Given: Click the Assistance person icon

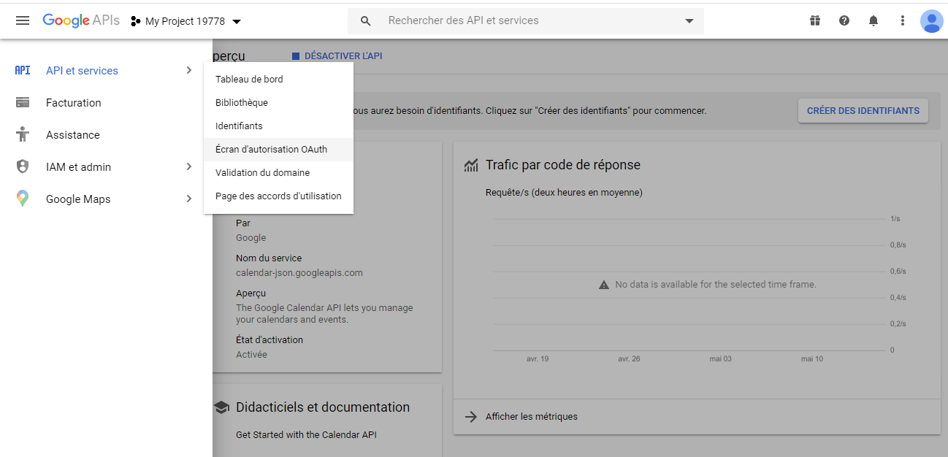Looking at the screenshot, I should pyautogui.click(x=23, y=134).
